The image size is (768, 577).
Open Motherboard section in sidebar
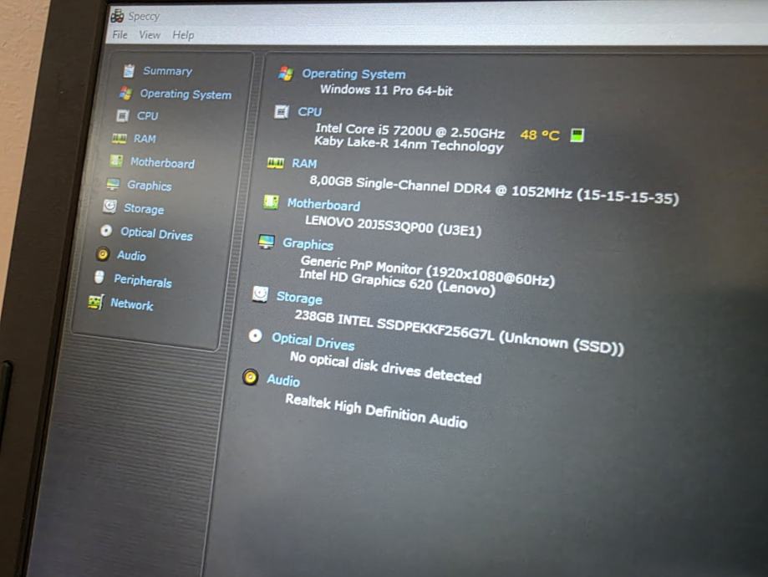point(162,163)
